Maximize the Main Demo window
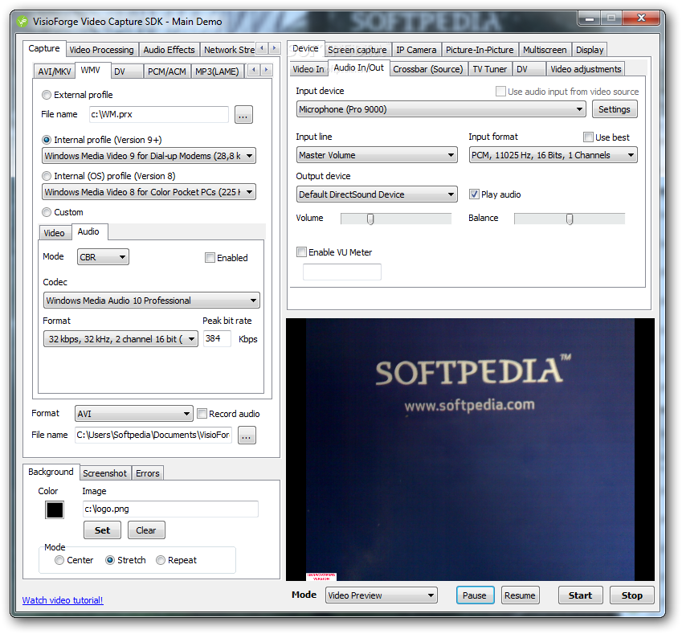 click(x=611, y=18)
